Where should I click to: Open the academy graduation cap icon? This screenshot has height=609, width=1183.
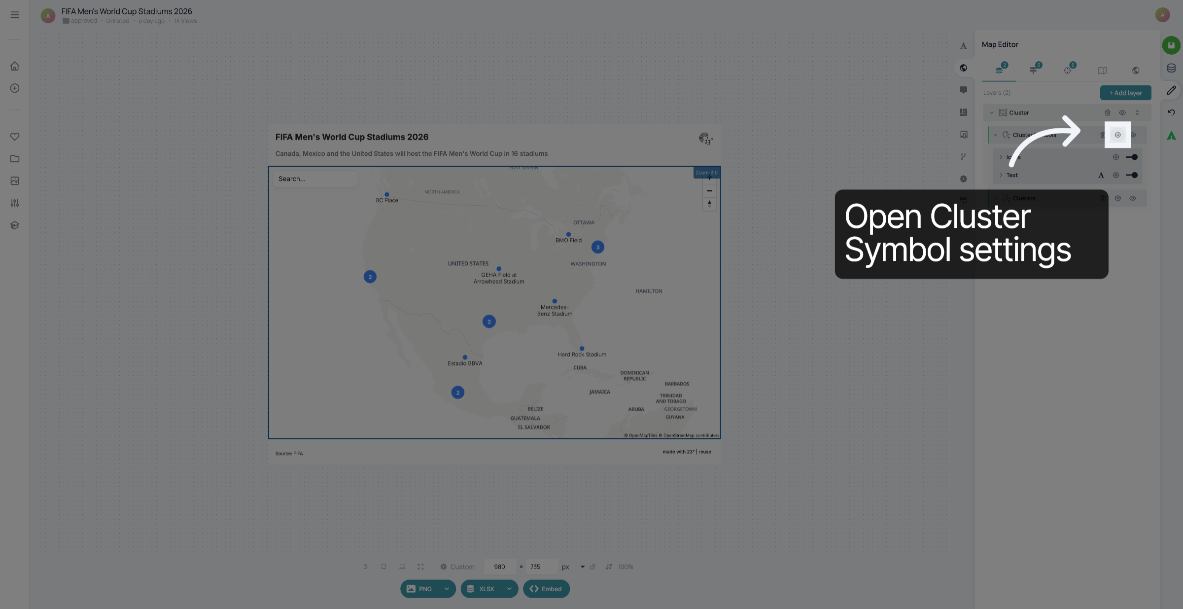click(15, 225)
